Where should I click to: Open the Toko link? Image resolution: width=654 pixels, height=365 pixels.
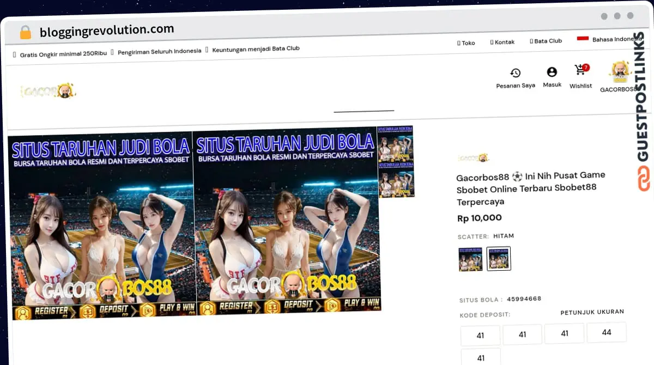tap(466, 42)
